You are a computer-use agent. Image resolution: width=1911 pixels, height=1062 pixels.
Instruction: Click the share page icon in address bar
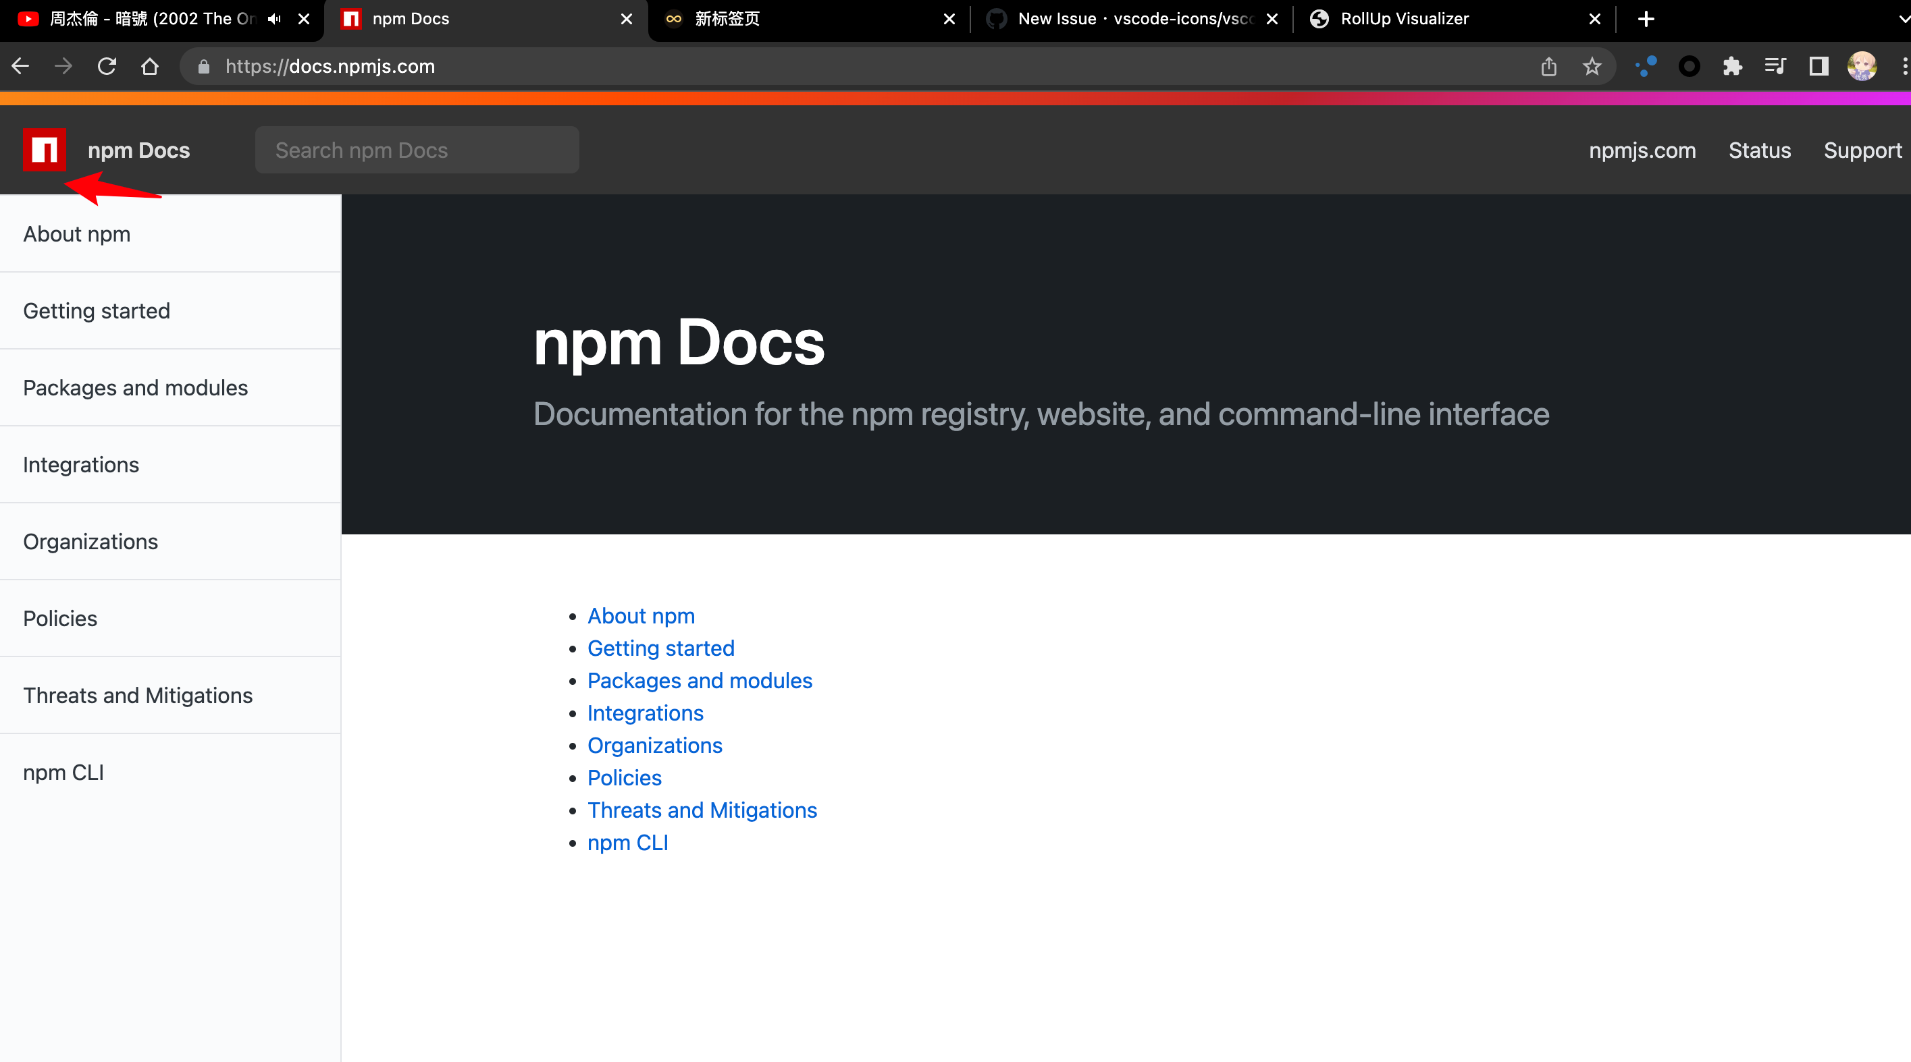[x=1549, y=67]
